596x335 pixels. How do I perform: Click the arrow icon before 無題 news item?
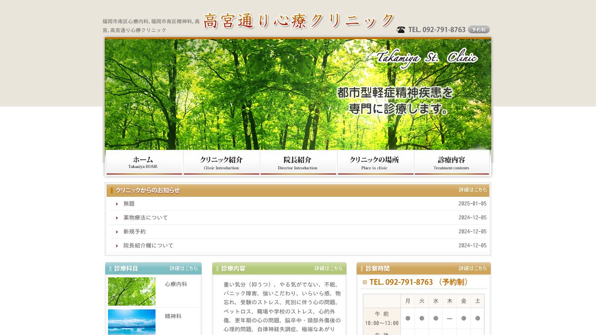[x=117, y=204]
